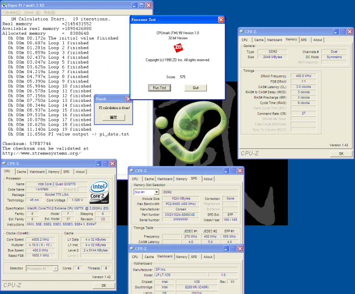The height and width of the screenshot is (294, 355).
Task: Select About tab in processor CPU-Z window
Action: coord(80,172)
